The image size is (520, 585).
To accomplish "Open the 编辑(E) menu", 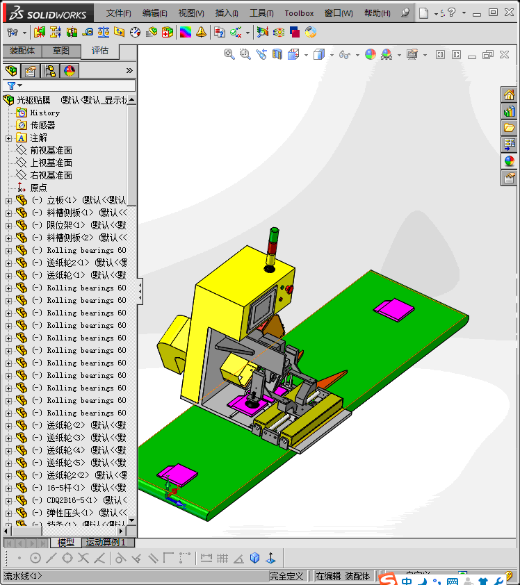I will (x=154, y=13).
